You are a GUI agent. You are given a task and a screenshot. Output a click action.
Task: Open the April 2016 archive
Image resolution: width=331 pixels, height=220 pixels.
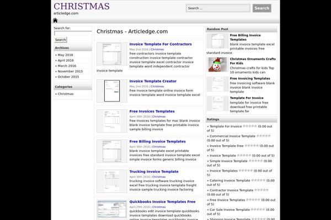[x=66, y=61]
